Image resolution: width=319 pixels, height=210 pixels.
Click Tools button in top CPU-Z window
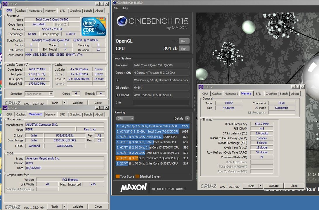coord(55,103)
